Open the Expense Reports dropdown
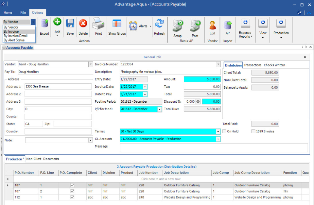Image resolution: width=314 pixels, height=205 pixels. 245,34
